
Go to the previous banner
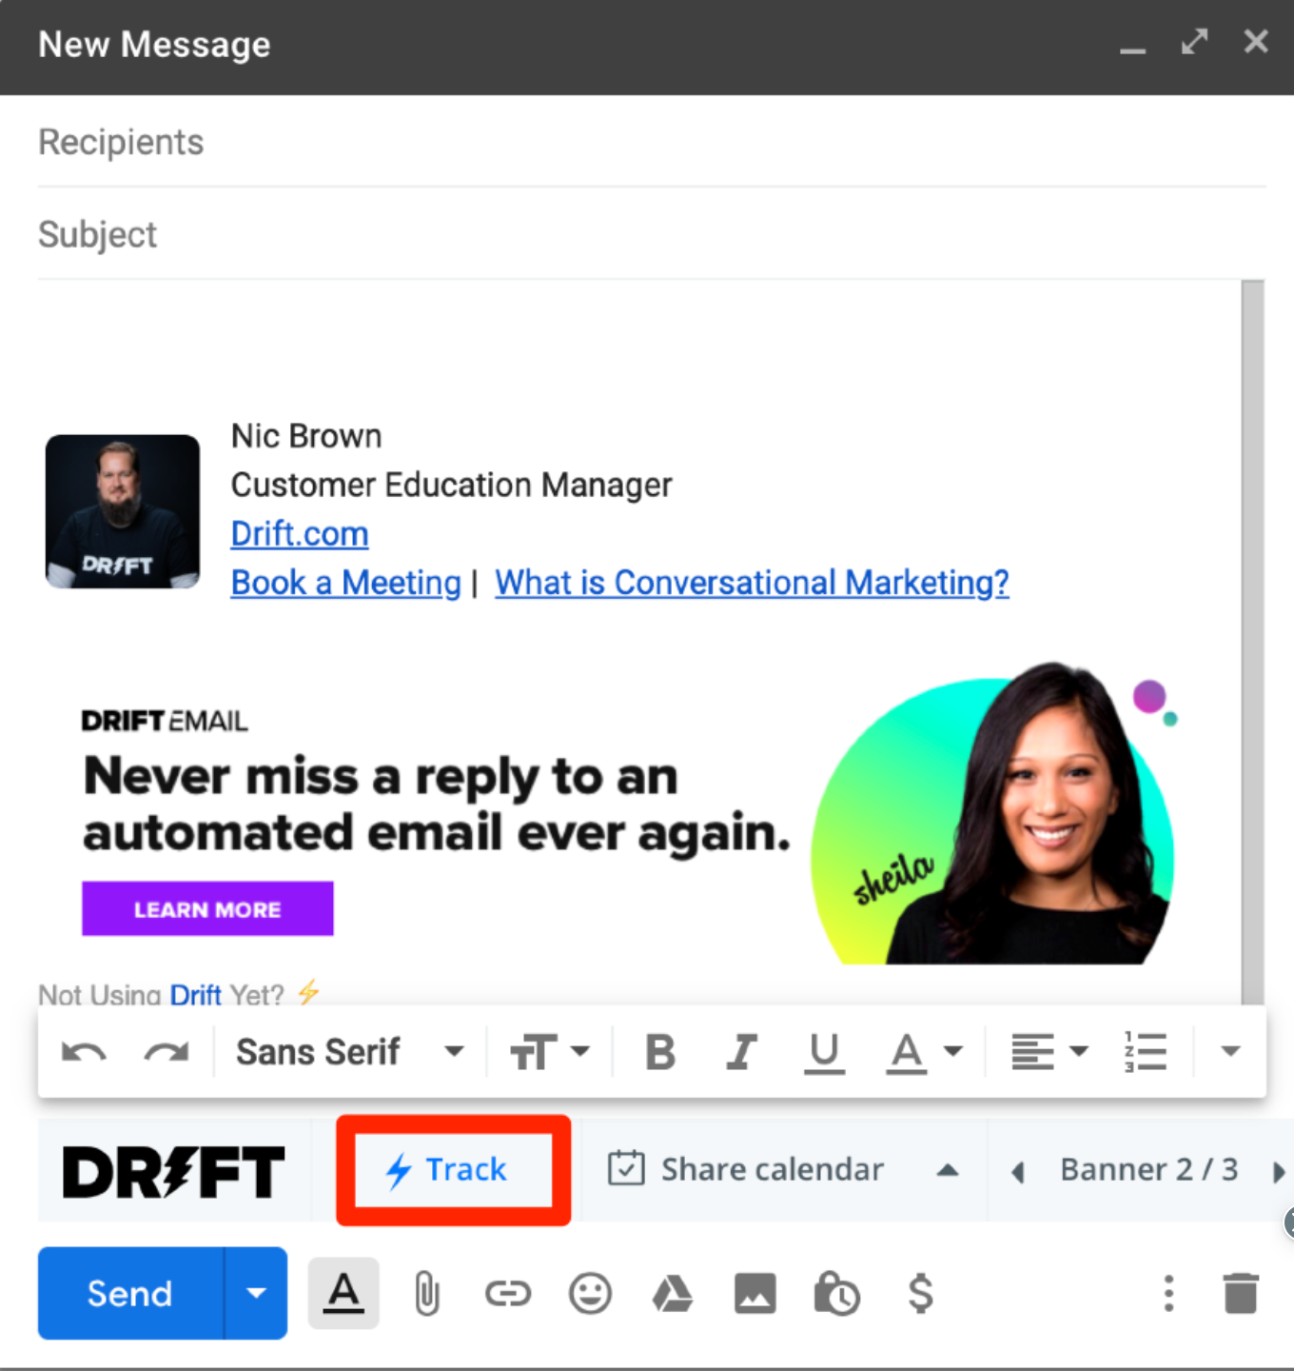[1018, 1172]
